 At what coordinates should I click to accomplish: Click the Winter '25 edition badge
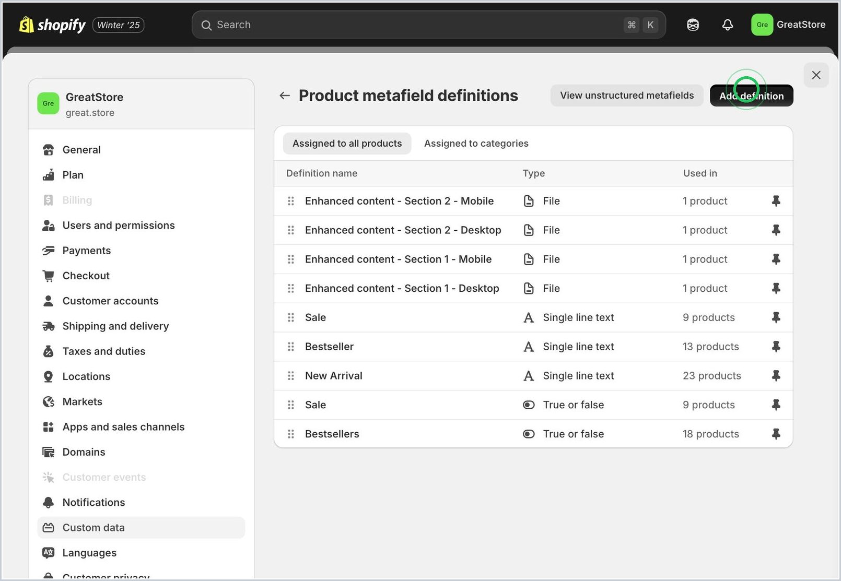(119, 25)
